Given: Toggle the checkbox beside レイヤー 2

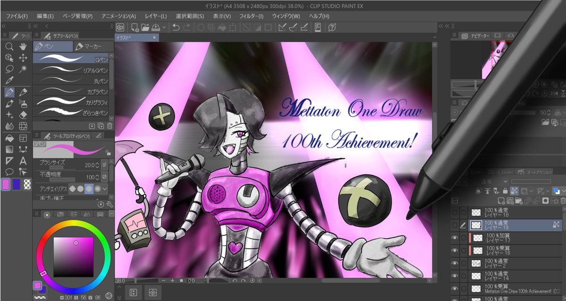Looking at the screenshot, I should (x=463, y=263).
